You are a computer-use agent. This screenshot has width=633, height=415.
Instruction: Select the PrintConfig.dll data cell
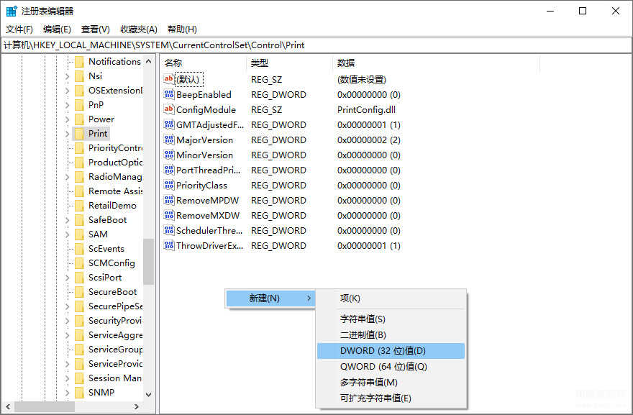coord(367,110)
